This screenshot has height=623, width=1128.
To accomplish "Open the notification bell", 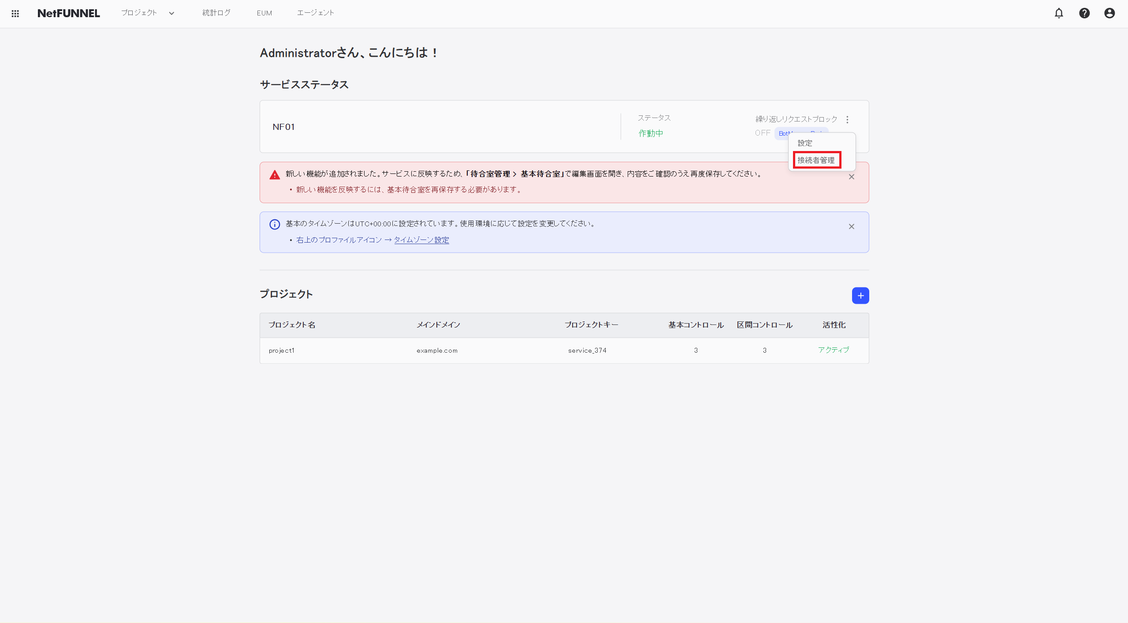I will click(1058, 14).
